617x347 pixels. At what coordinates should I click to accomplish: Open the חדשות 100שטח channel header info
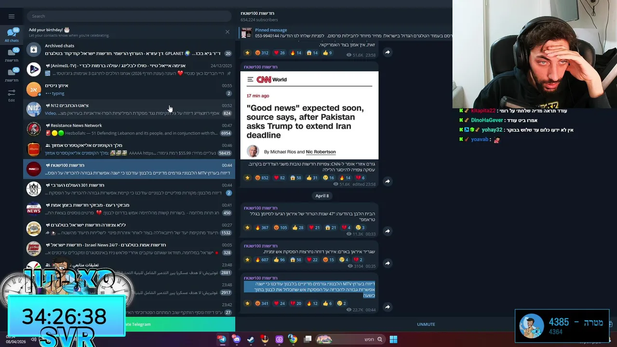259,16
